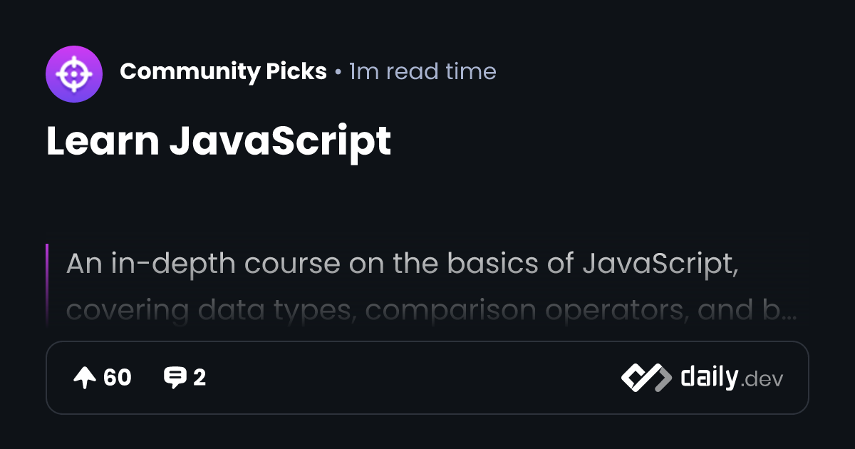Upvote the post with the arrow icon

pyautogui.click(x=85, y=378)
